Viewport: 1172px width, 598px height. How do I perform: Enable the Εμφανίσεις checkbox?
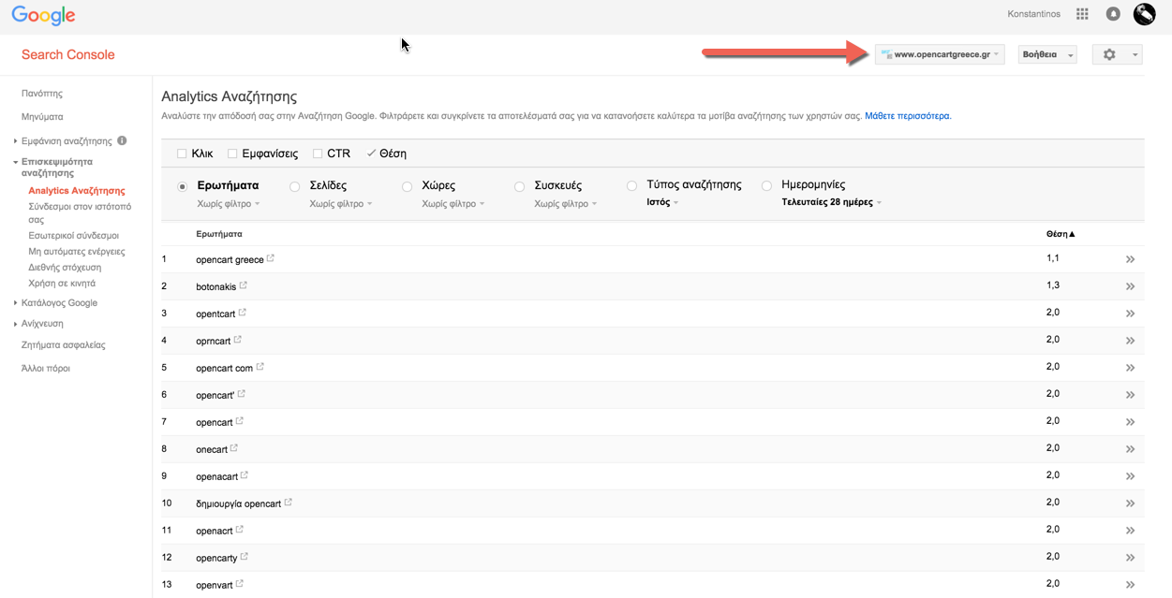tap(232, 153)
